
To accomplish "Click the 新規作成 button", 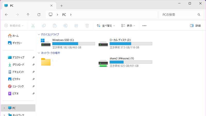I will [14, 26].
